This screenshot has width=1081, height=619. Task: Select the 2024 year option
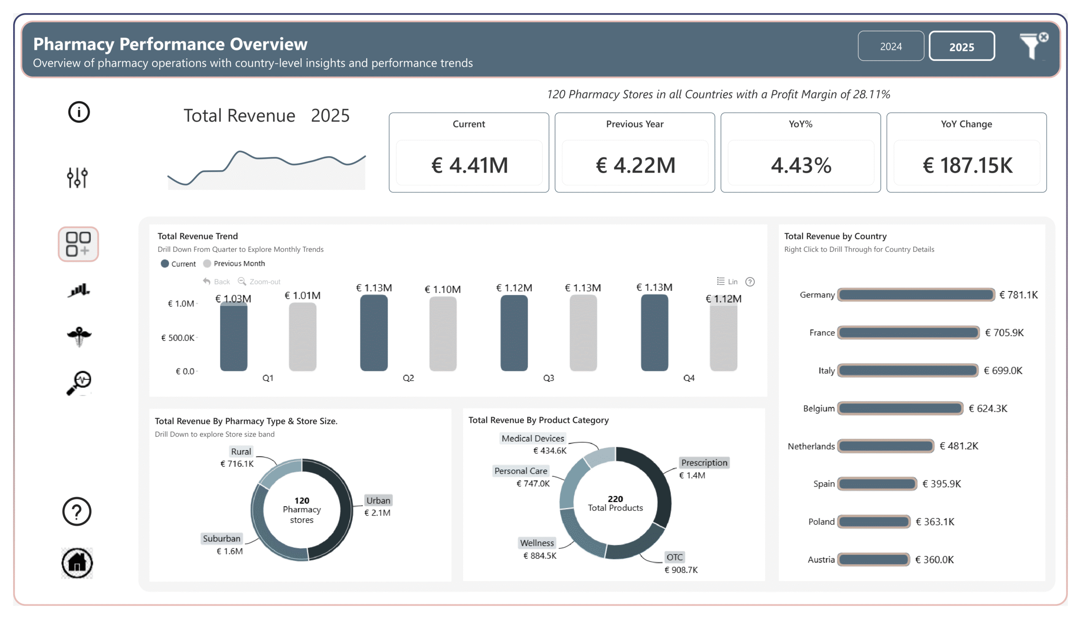(891, 46)
